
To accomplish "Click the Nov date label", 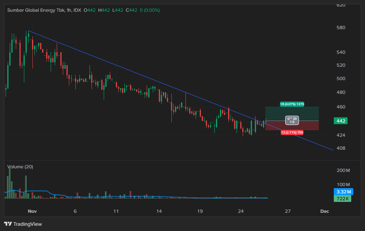I will tap(32, 211).
